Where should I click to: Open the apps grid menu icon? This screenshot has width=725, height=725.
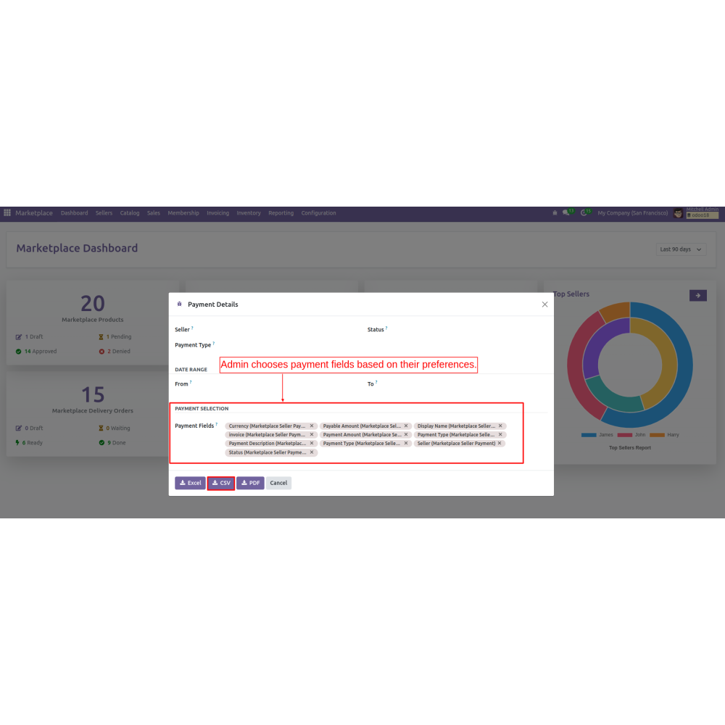tap(7, 213)
